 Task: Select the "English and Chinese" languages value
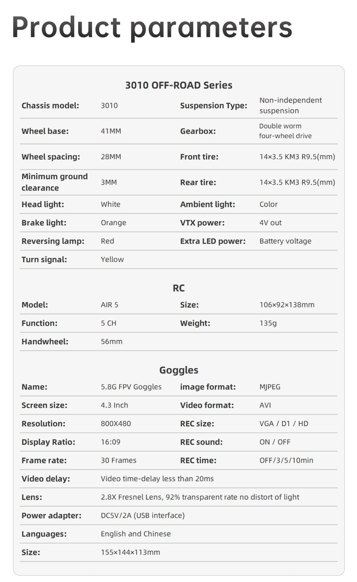136,534
